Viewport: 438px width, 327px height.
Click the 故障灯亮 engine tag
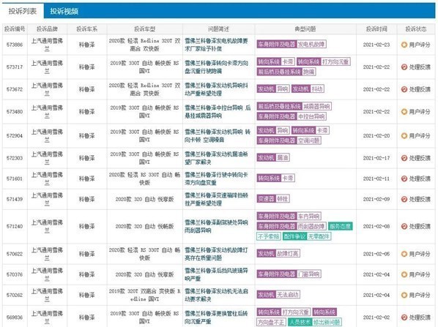pyautogui.click(x=288, y=254)
